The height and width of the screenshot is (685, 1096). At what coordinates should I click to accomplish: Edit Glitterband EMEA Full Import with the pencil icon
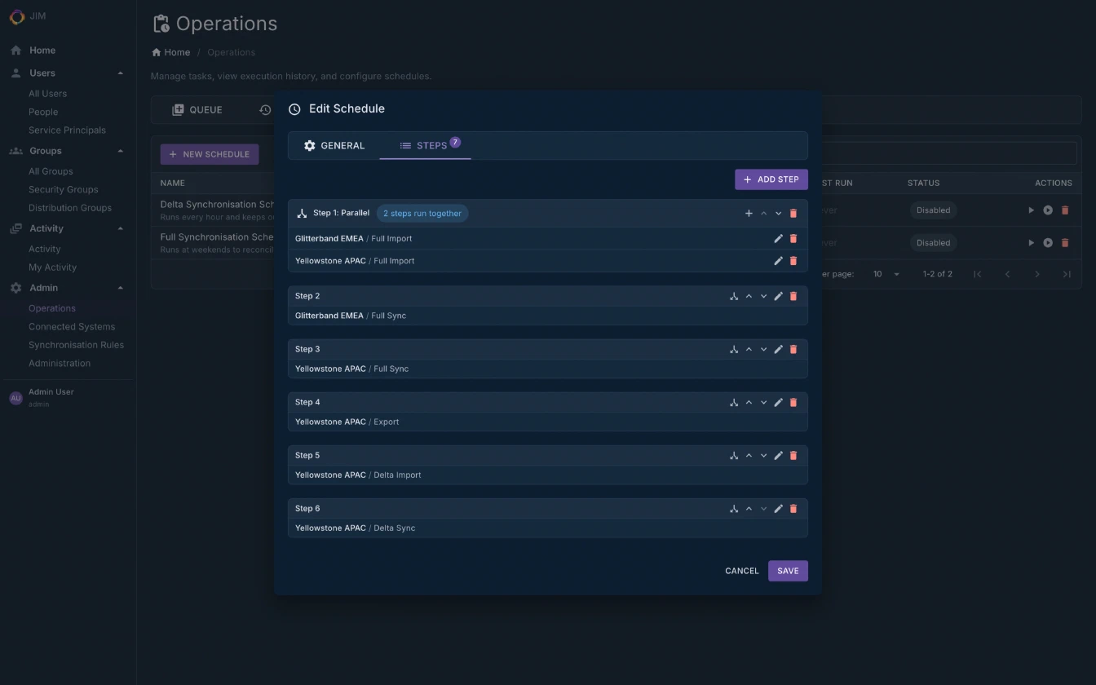pos(778,238)
